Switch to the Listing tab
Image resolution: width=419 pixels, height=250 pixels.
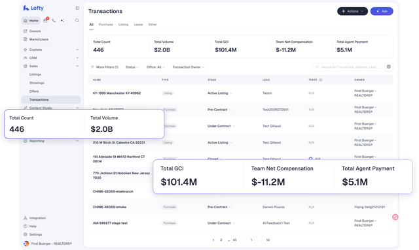tap(123, 25)
